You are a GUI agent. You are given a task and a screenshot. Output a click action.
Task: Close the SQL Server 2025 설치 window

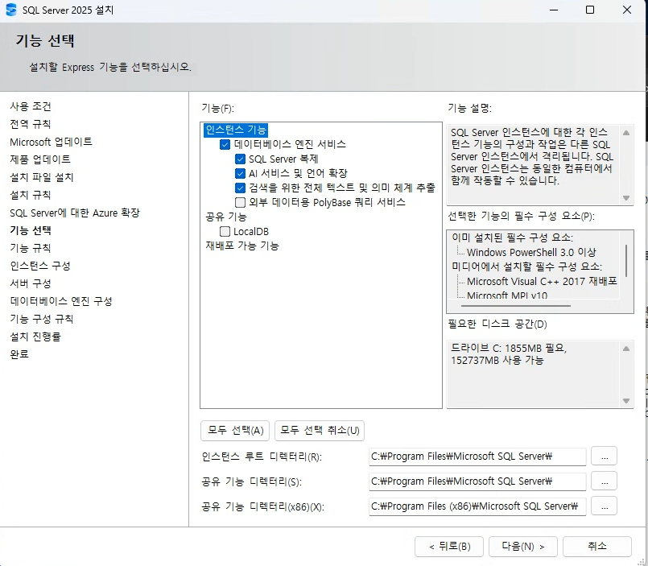tap(626, 10)
